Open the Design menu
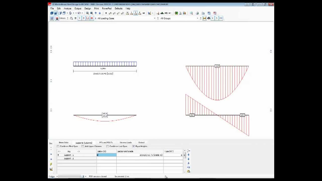This screenshot has width=322, height=181. pyautogui.click(x=88, y=9)
